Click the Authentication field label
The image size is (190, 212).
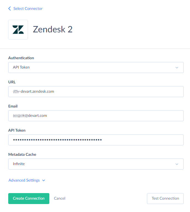click(x=21, y=58)
